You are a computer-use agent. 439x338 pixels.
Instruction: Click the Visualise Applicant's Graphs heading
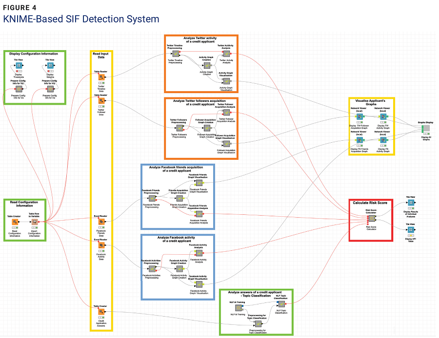[370, 102]
